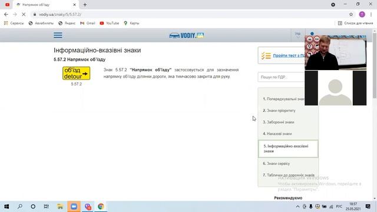Click the Пройти тест з ПДР link
The width and height of the screenshot is (377, 212).
(289, 55)
